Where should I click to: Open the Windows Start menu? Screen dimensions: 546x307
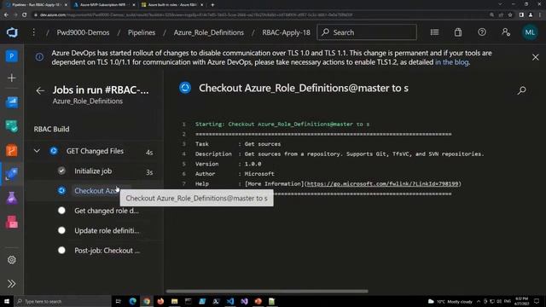pyautogui.click(x=7, y=301)
